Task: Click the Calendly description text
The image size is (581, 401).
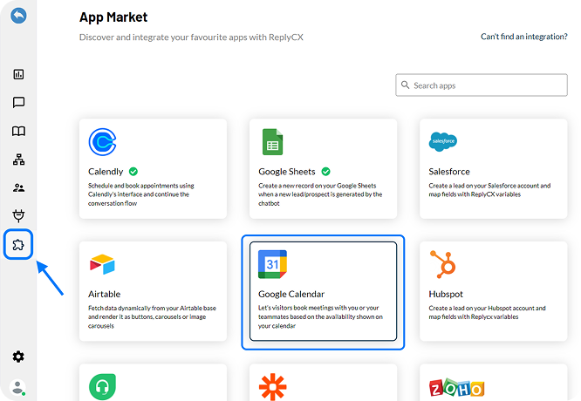Action: click(x=141, y=194)
